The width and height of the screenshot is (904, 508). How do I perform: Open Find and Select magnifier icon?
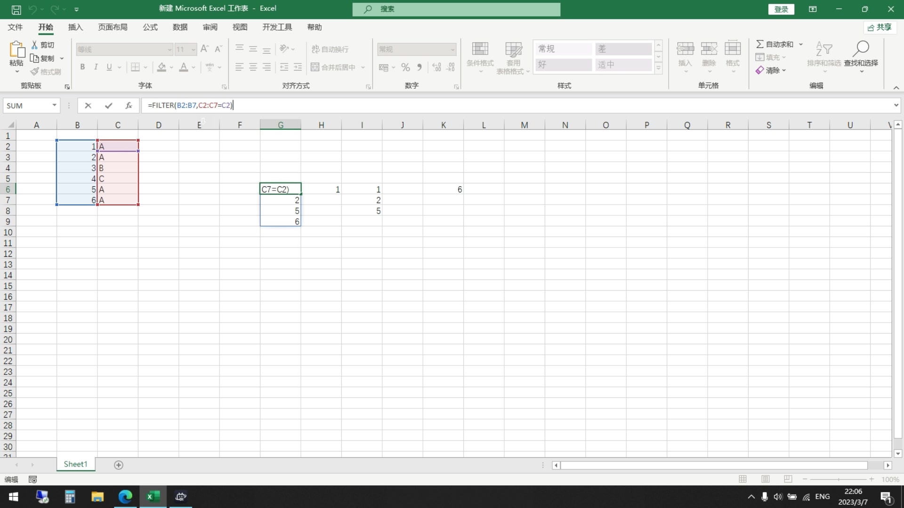coord(861,48)
